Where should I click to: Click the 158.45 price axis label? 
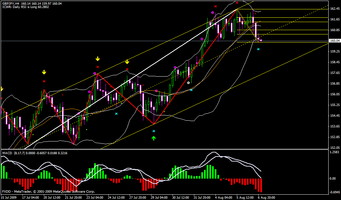335,62
